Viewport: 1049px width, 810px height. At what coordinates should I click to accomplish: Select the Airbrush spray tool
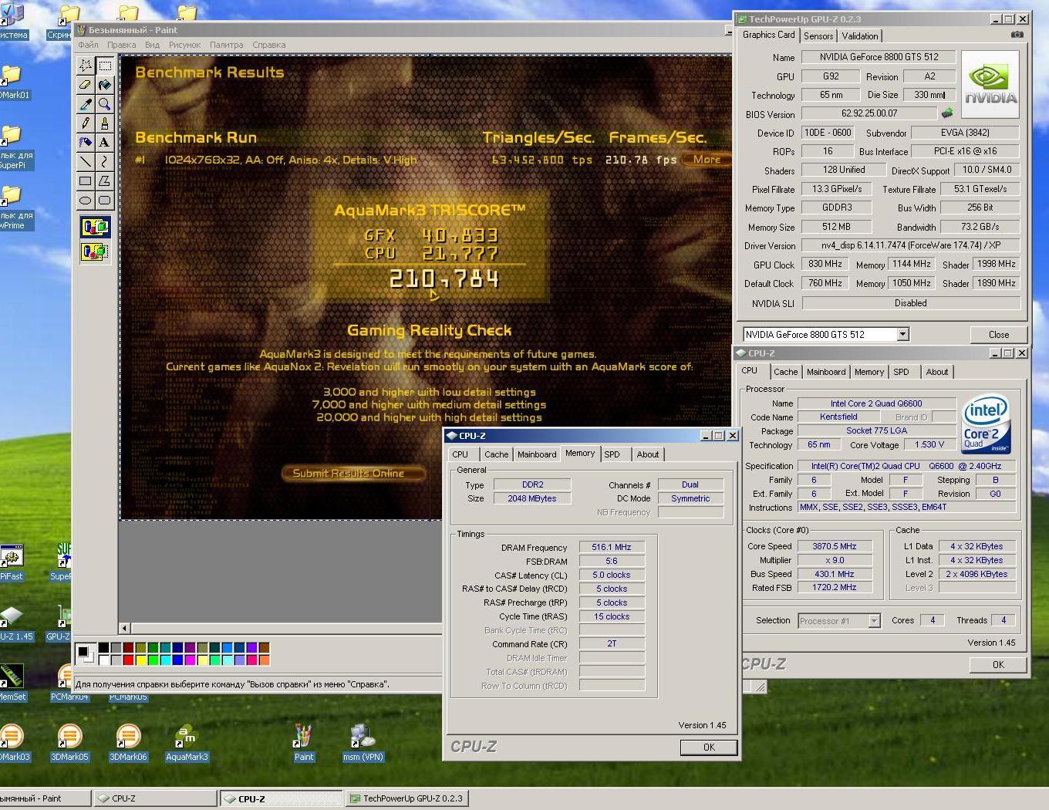(86, 143)
